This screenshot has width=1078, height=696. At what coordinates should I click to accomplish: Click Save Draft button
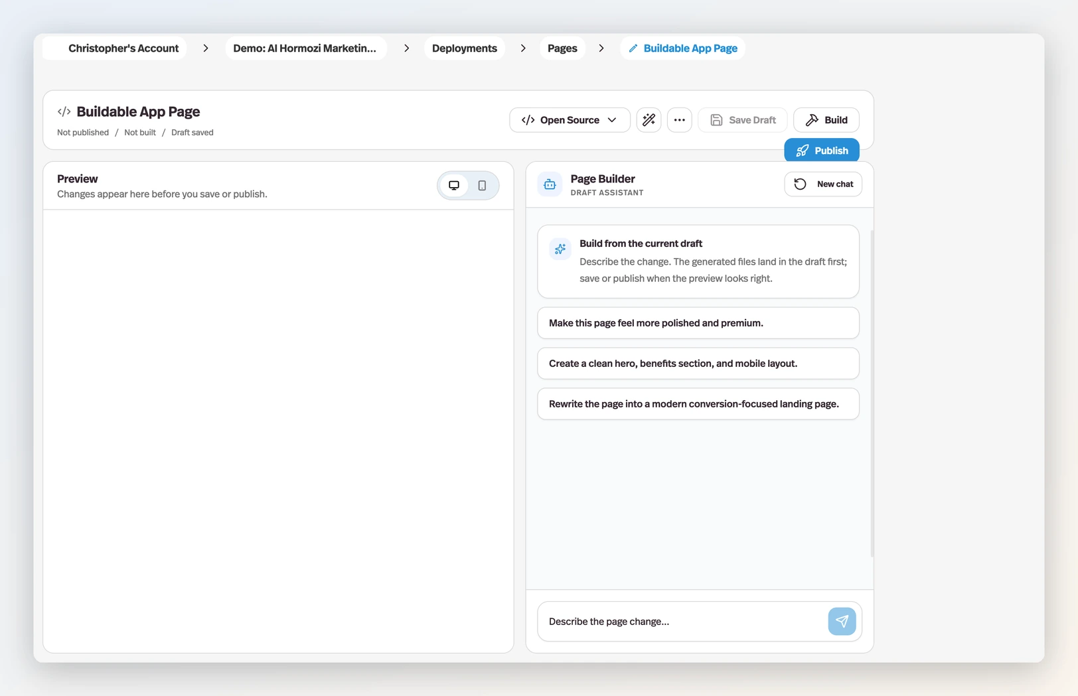[742, 120]
